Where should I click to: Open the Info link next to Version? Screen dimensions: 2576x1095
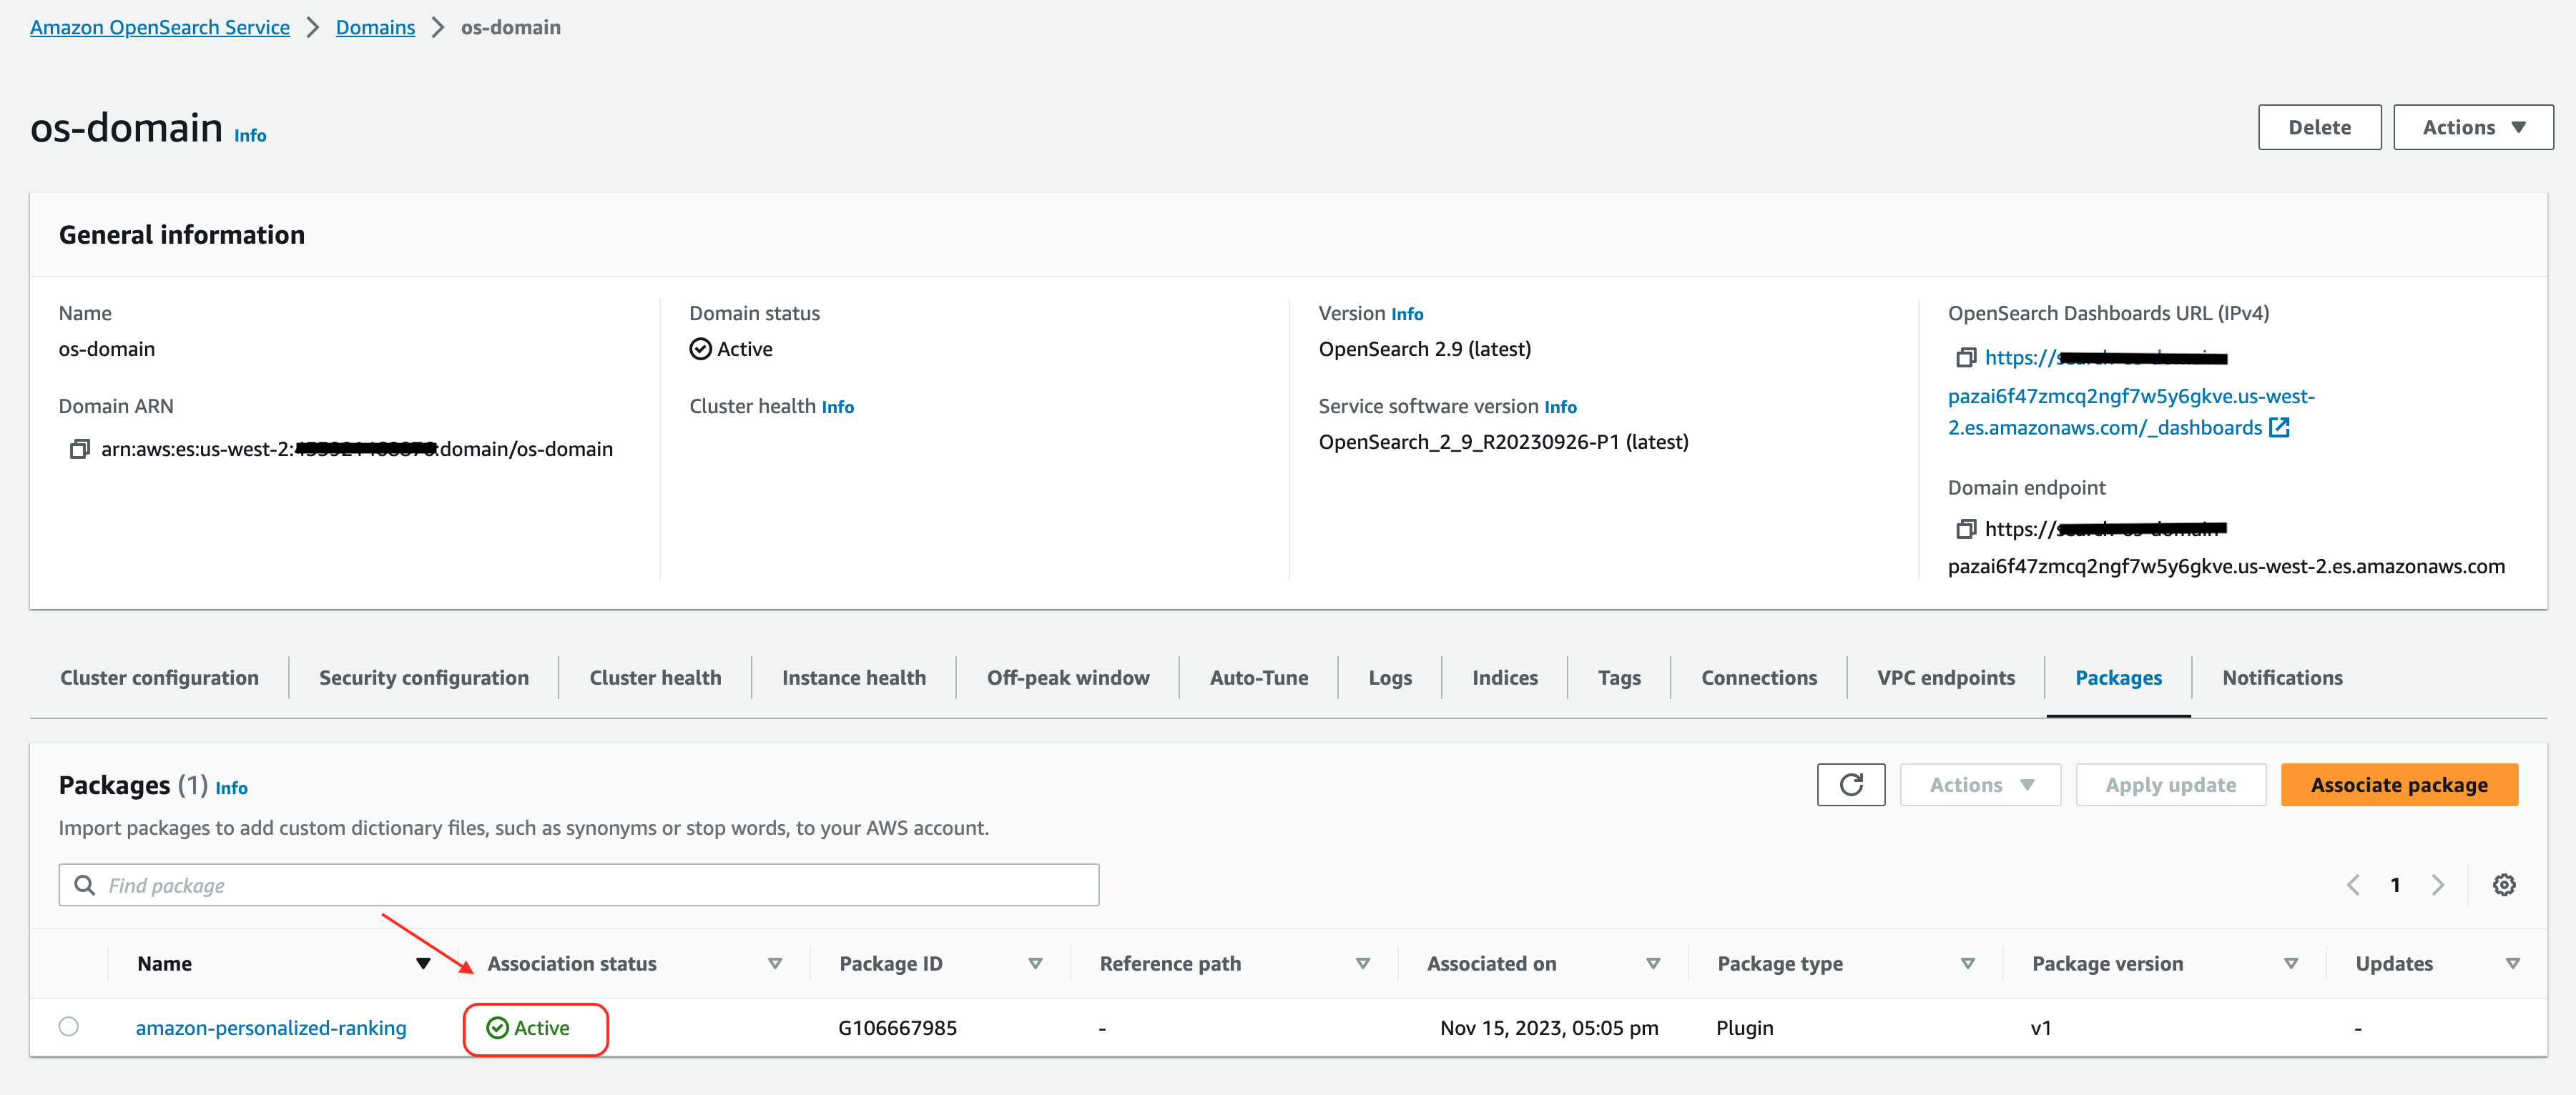pos(1406,314)
